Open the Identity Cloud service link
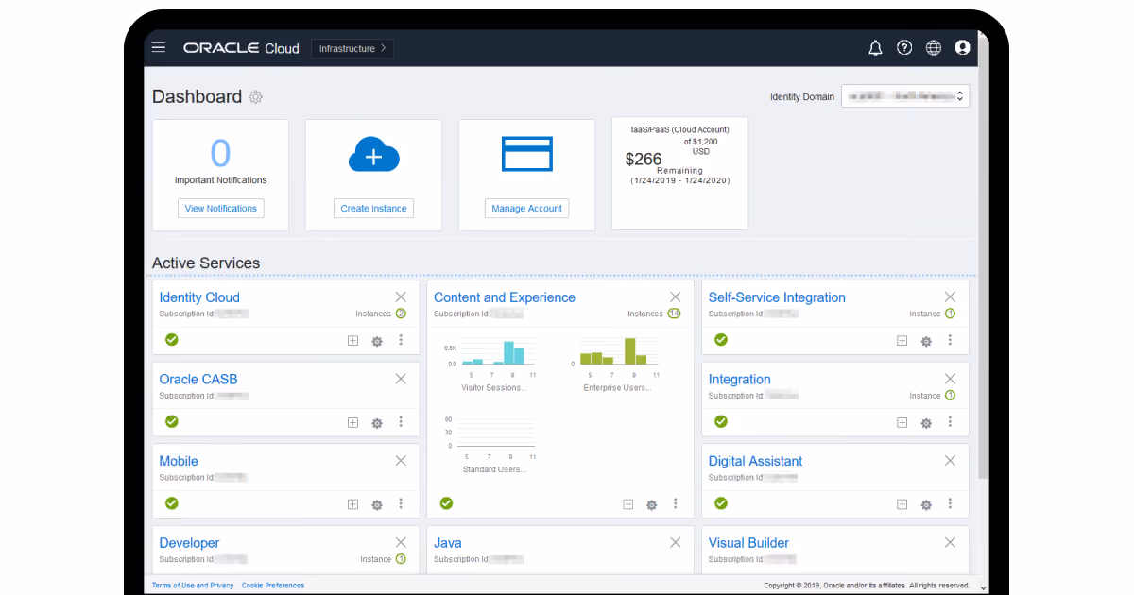Screen dimensions: 1134x595 [x=199, y=297]
